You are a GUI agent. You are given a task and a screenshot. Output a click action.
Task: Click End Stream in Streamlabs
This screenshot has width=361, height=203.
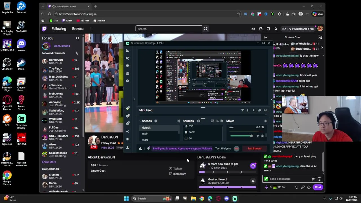(254, 149)
